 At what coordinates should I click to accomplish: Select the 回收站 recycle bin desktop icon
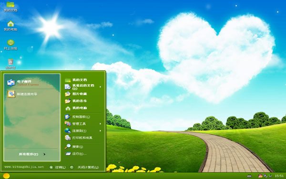10,64
